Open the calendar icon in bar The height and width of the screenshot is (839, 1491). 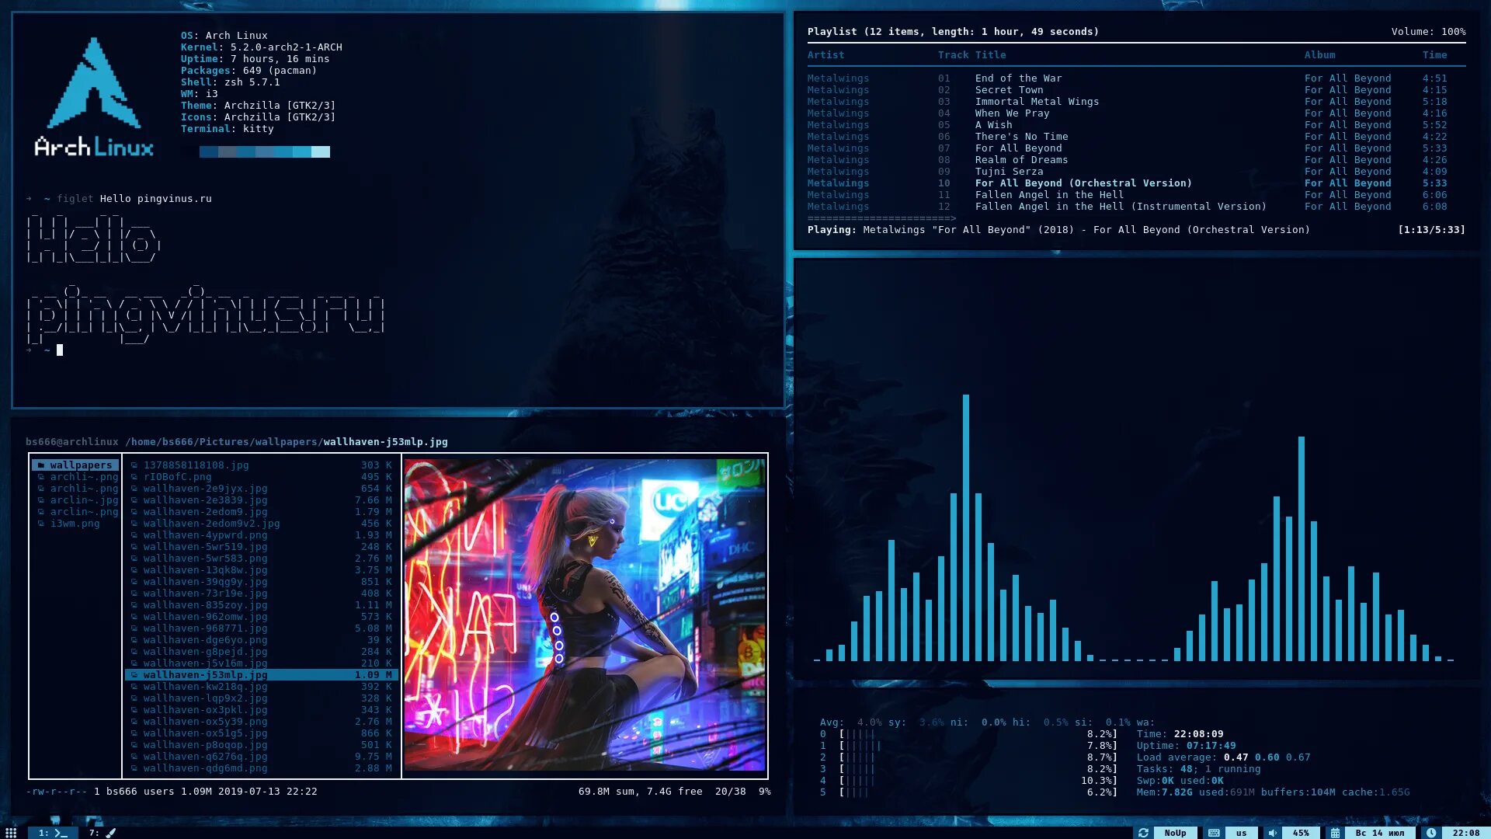tap(1335, 832)
